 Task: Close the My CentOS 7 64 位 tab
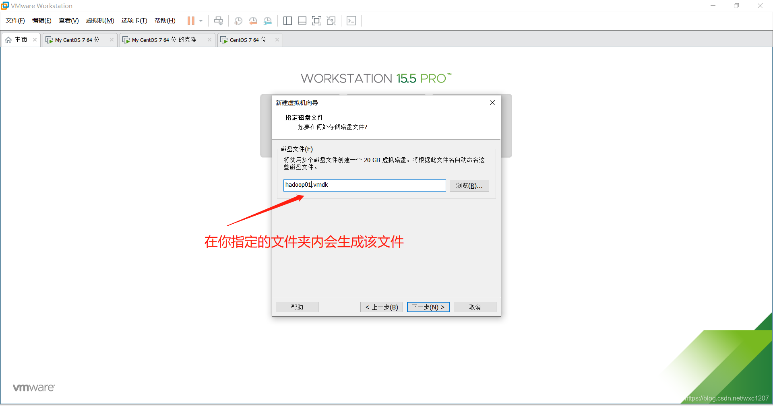[x=112, y=40]
